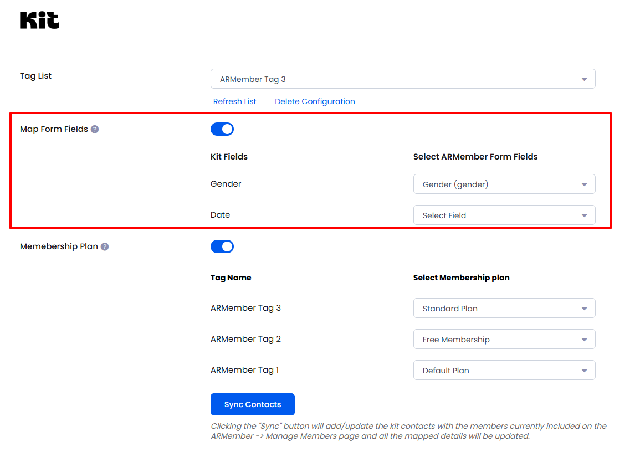Turn off the Memebership Plan toggle
The width and height of the screenshot is (635, 452).
tap(222, 246)
